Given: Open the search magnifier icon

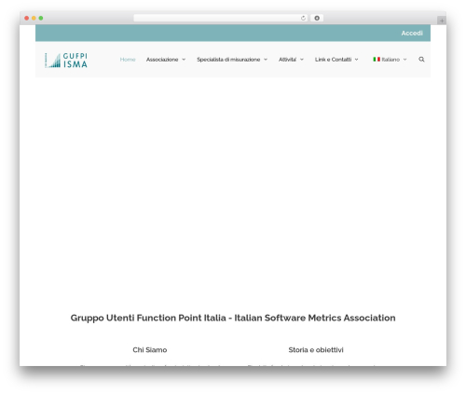Looking at the screenshot, I should pyautogui.click(x=421, y=60).
